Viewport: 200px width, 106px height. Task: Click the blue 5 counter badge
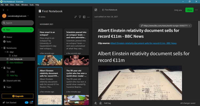coord(26,103)
